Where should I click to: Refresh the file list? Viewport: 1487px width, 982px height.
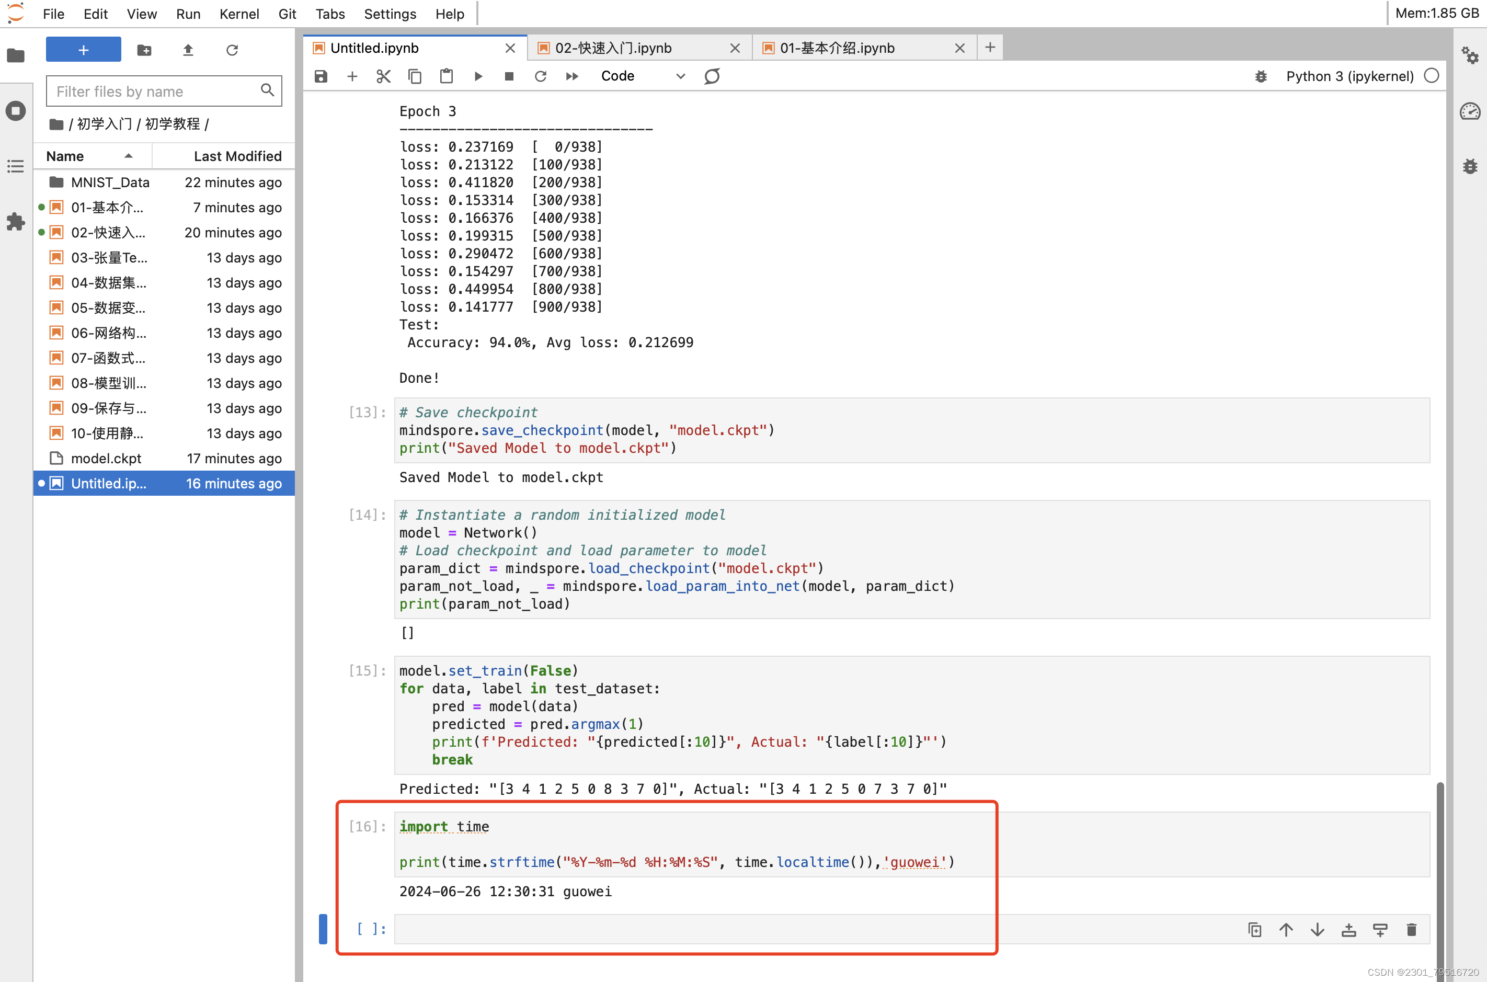[x=232, y=50]
